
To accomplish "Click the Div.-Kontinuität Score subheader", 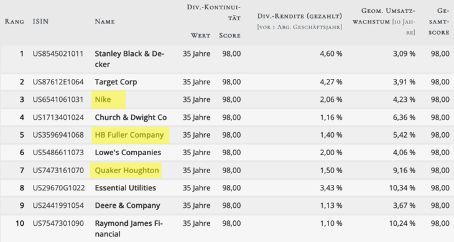I will point(230,35).
